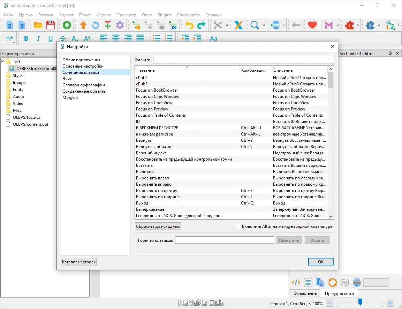Click the purple gear metadata icon

120,25
